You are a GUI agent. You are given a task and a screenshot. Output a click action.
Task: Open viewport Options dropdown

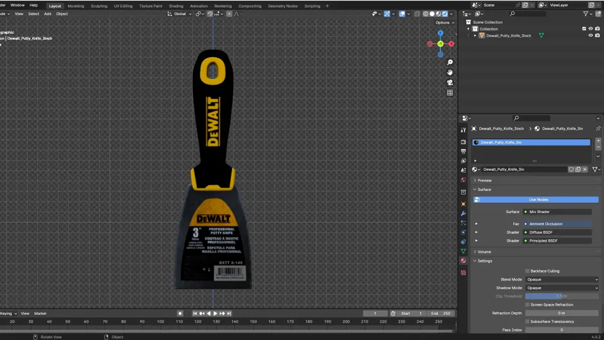[445, 23]
